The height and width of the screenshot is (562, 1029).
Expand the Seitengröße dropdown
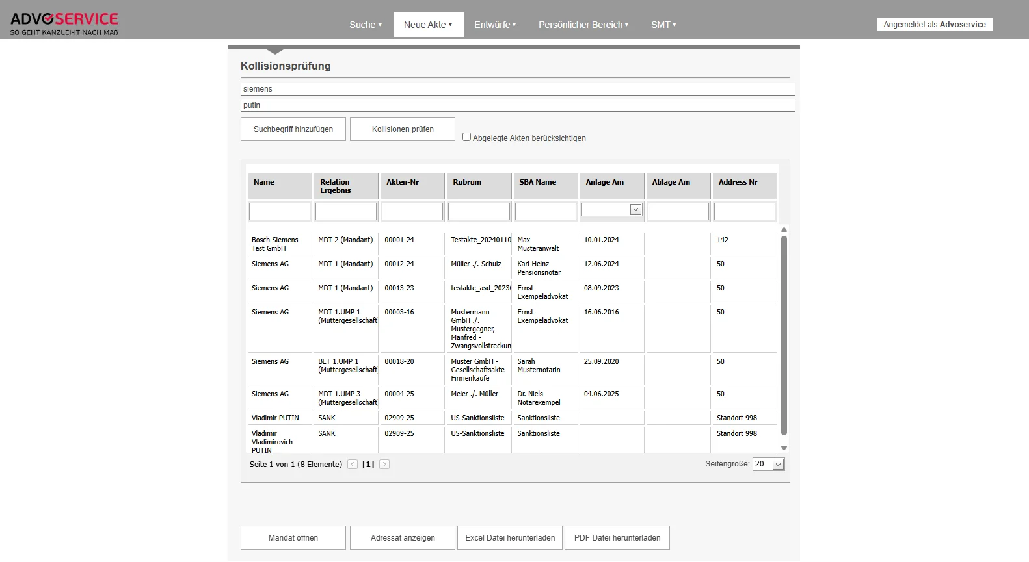[x=777, y=465]
